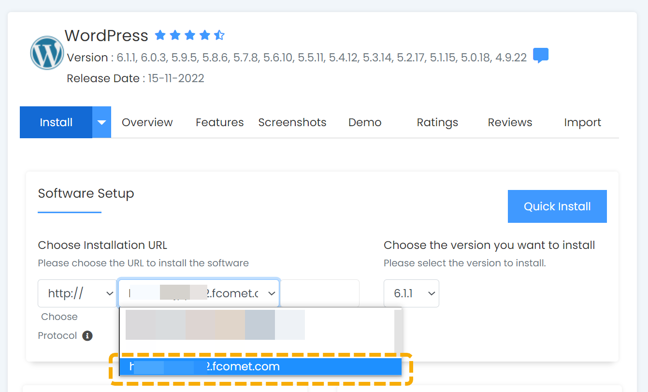
Task: Click 'Please select the version to install.'
Action: coord(465,263)
